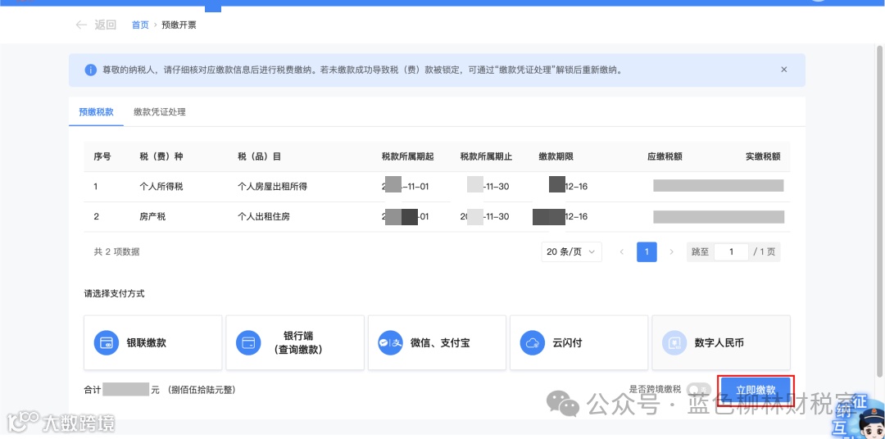The height and width of the screenshot is (439, 885).
Task: Open the 20 条/页 page size dropdown
Action: pos(571,251)
